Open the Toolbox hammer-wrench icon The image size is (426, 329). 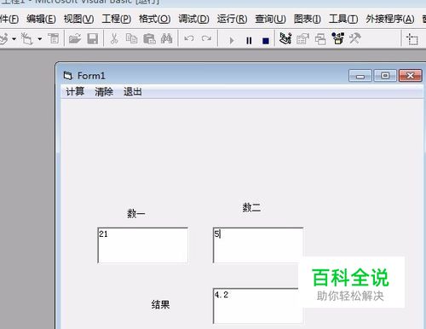pos(355,38)
